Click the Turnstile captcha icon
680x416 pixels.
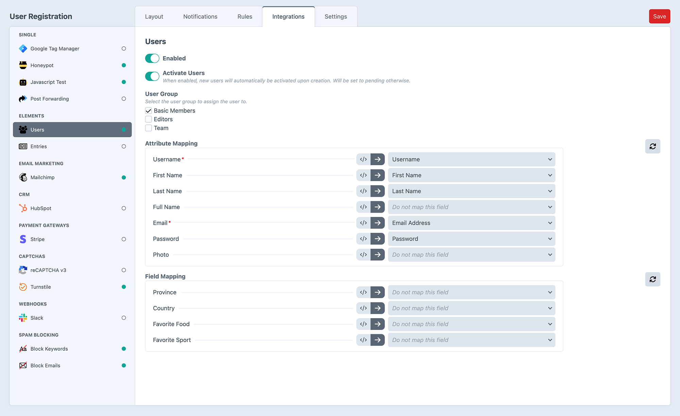[x=22, y=287]
